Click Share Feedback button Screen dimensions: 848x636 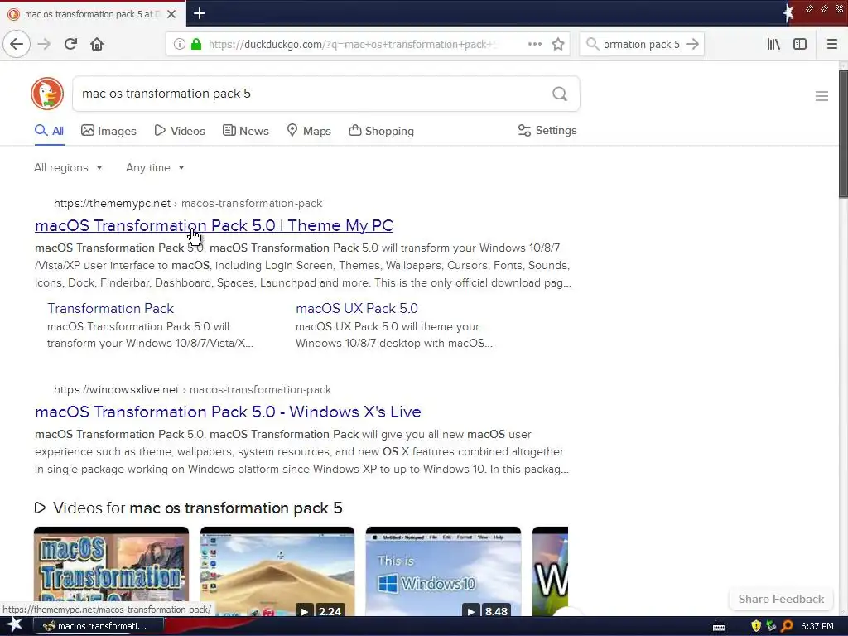point(781,599)
